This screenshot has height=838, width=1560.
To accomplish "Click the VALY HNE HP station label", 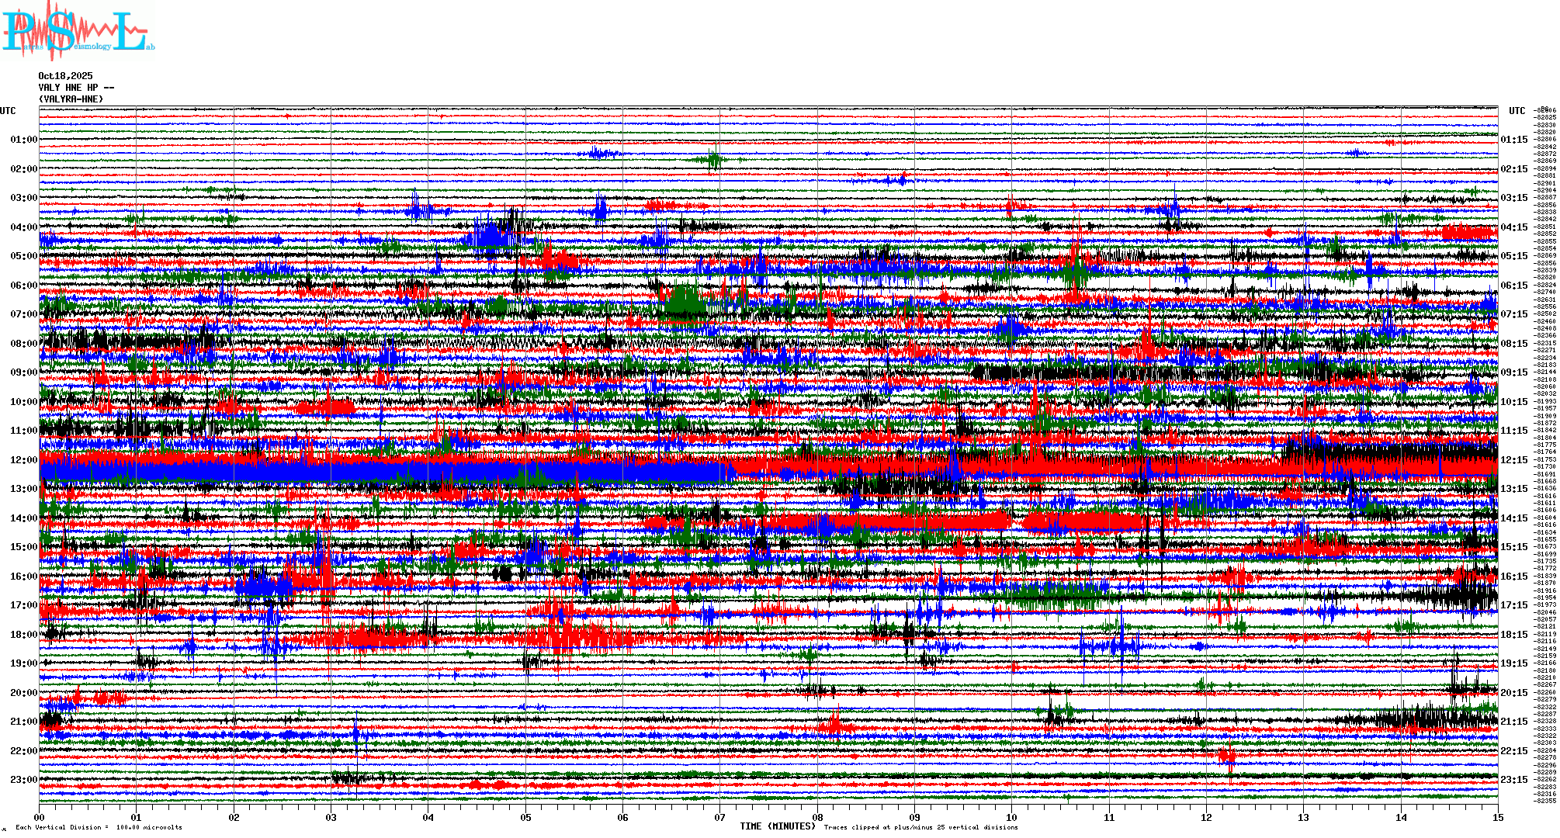I will click(76, 88).
